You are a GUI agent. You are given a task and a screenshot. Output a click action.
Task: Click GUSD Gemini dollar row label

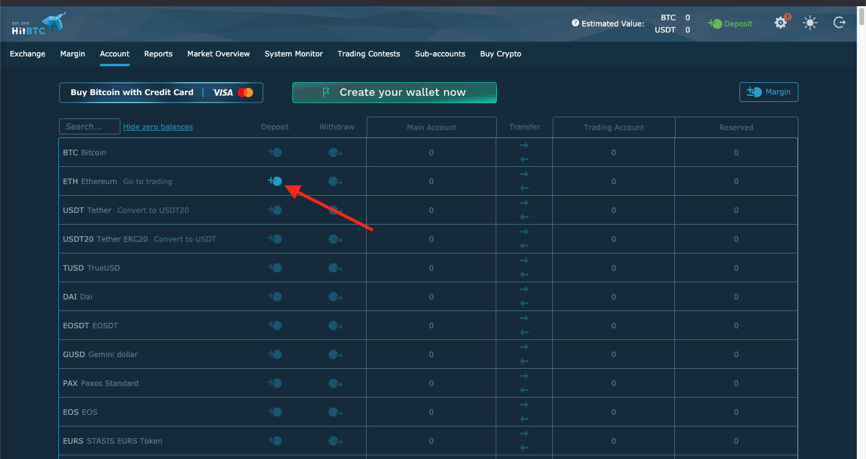(100, 355)
